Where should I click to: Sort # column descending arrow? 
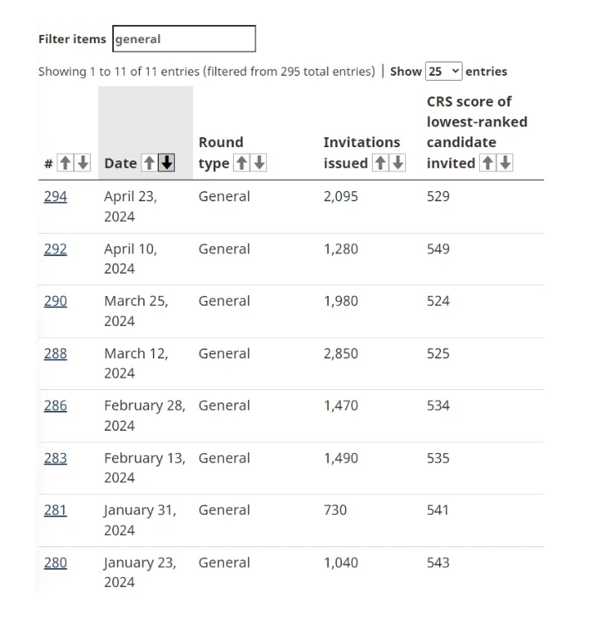coord(82,163)
